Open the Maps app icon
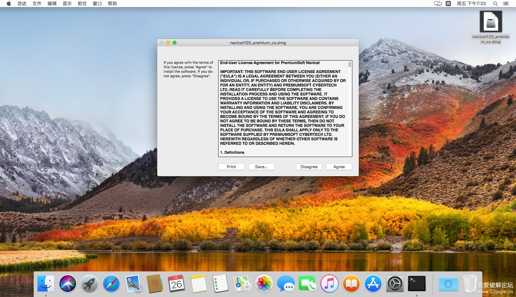Image resolution: width=516 pixels, height=297 pixels. point(242,284)
